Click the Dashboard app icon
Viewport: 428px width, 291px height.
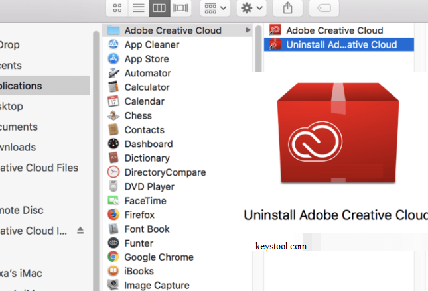pyautogui.click(x=113, y=144)
